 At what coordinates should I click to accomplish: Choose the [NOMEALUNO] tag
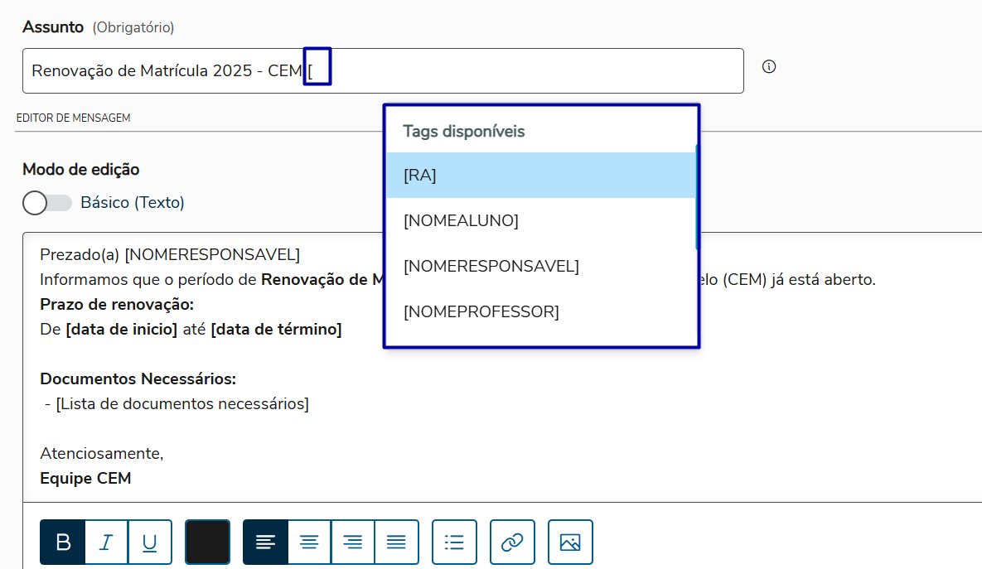540,221
